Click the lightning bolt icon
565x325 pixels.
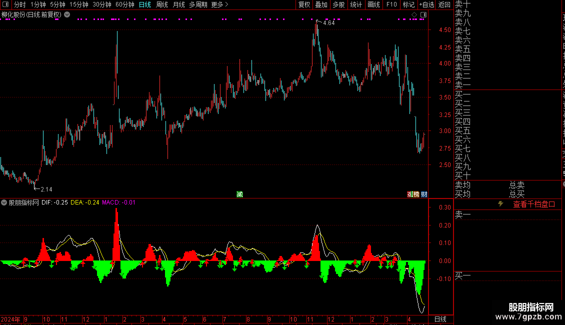click(x=500, y=204)
